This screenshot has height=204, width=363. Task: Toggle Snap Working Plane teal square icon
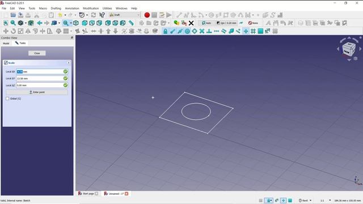point(260,31)
